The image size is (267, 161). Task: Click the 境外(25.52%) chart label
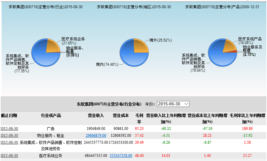pyautogui.click(x=160, y=40)
